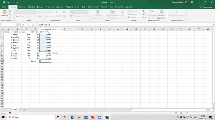Click the cell with value 47450
Screen dimensions: 215x120
pyautogui.click(x=45, y=59)
